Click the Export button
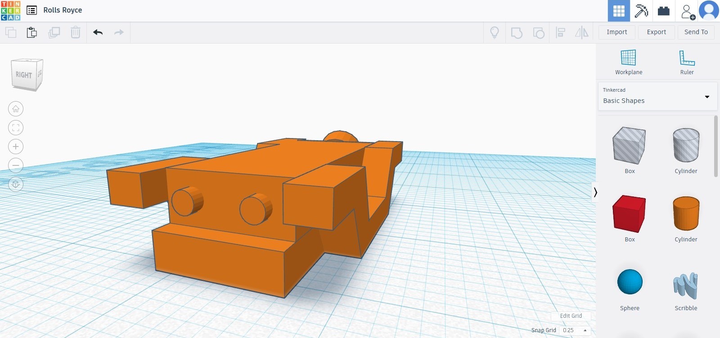720x338 pixels. [657, 32]
